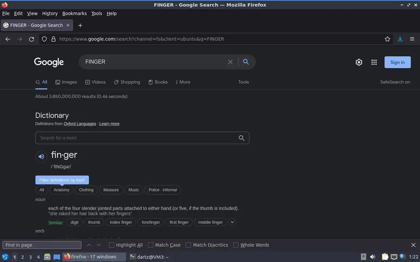Open the More search categories dropdown
This screenshot has width=420, height=262.
(x=183, y=82)
